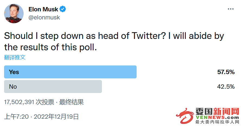The image size is (241, 126).
Task: Click the 42.5% result percentage
Action: click(226, 87)
